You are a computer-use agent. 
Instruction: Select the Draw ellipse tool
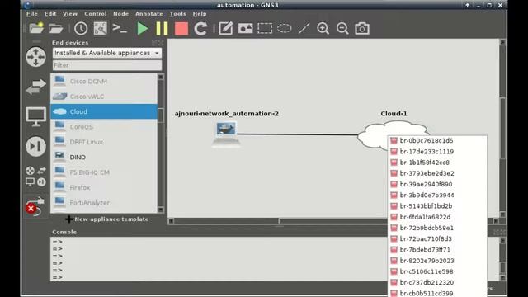284,28
